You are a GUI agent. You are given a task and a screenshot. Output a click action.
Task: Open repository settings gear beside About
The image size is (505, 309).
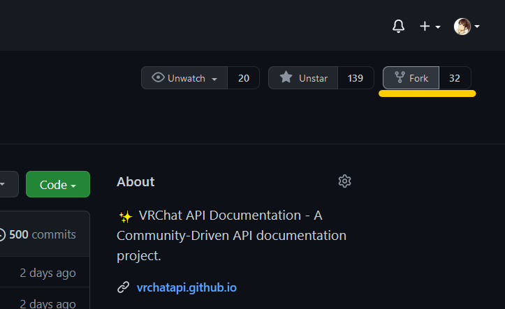tap(344, 181)
